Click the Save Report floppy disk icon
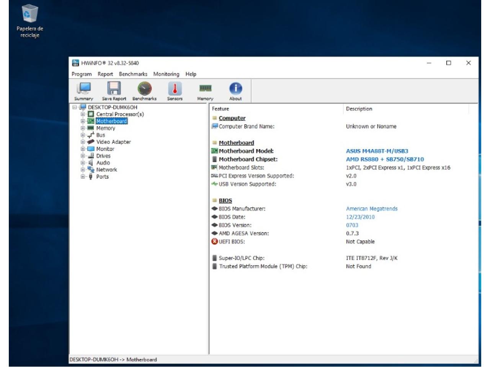The image size is (490, 367). [x=114, y=91]
